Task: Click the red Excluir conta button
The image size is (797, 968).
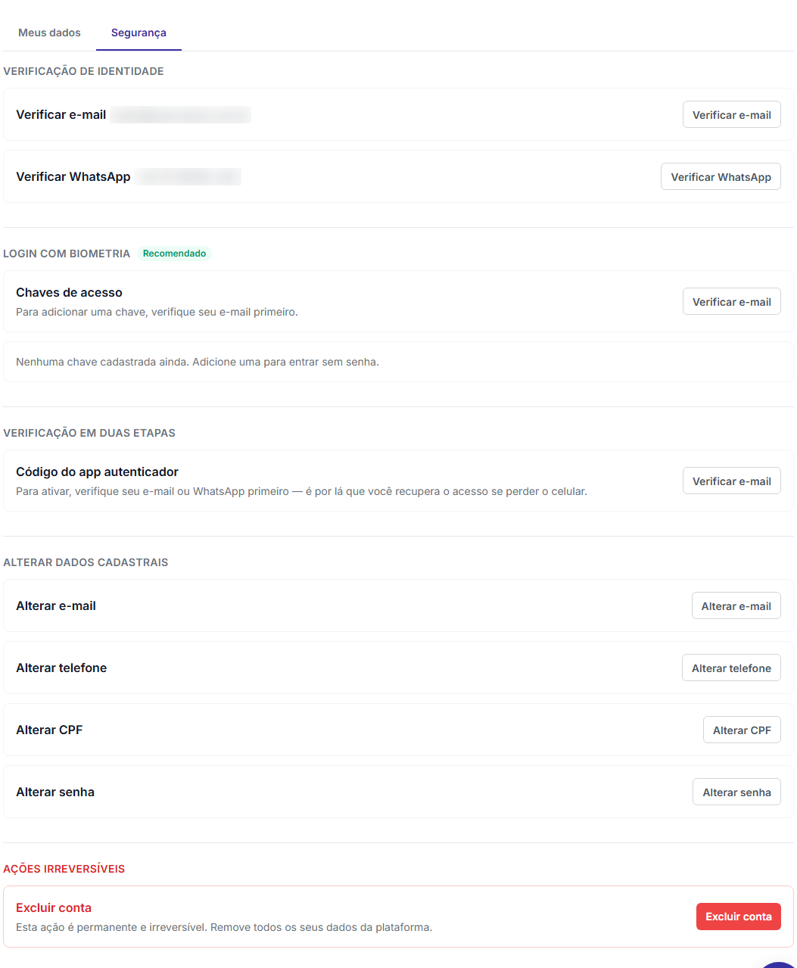Action: pos(739,917)
